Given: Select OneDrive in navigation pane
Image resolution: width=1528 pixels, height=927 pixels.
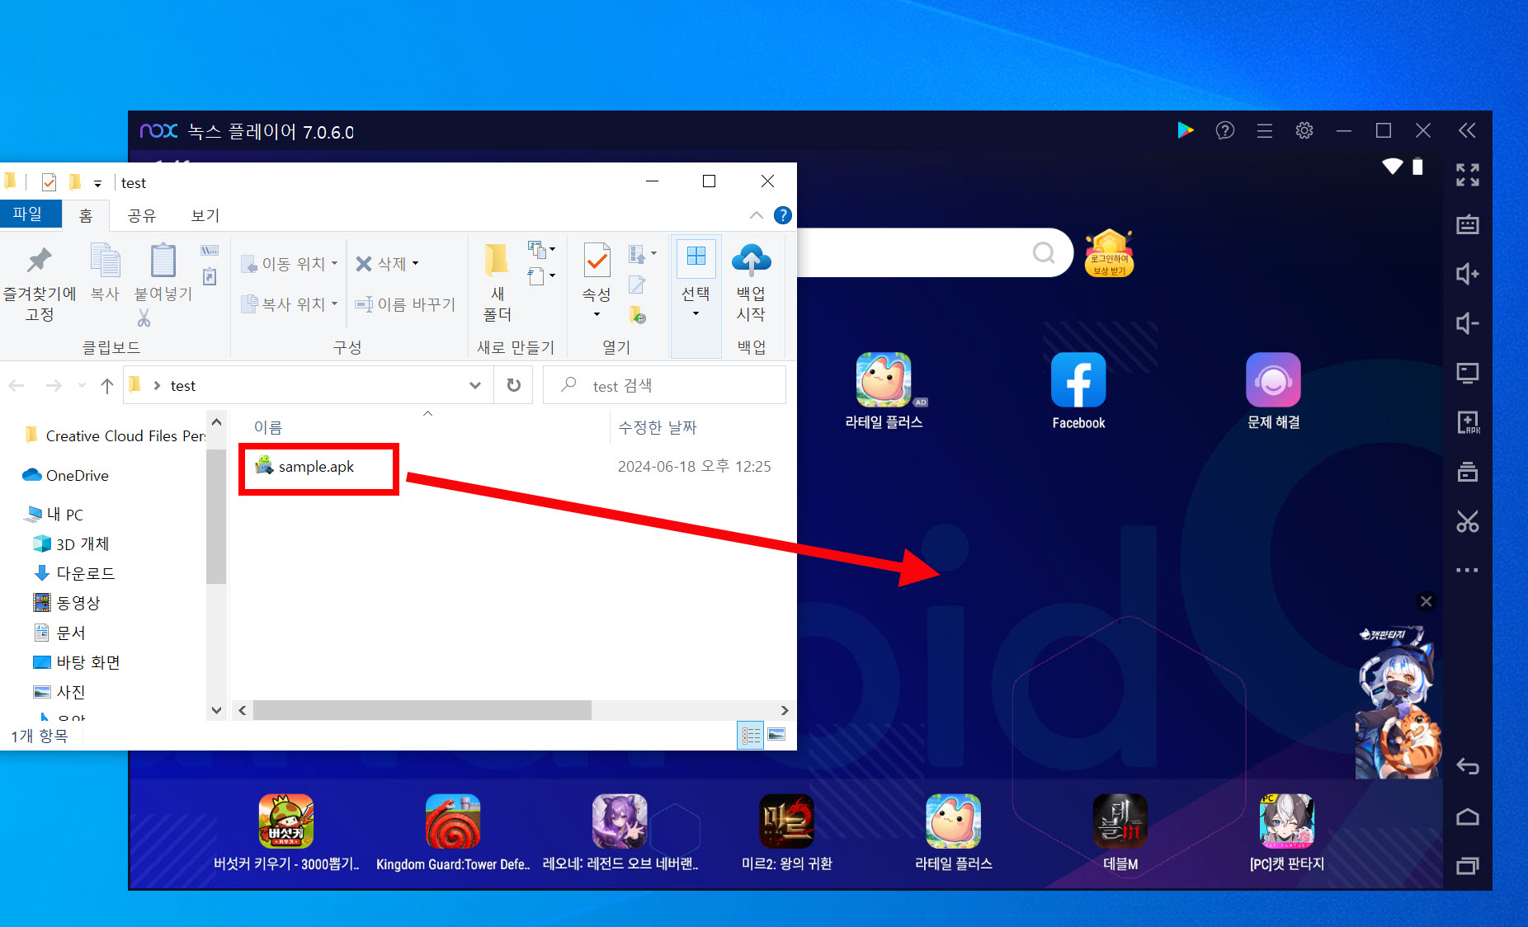Looking at the screenshot, I should 66,475.
